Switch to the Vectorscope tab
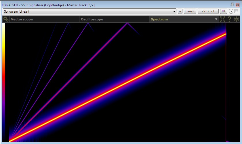242x144 pixels. [x=22, y=19]
